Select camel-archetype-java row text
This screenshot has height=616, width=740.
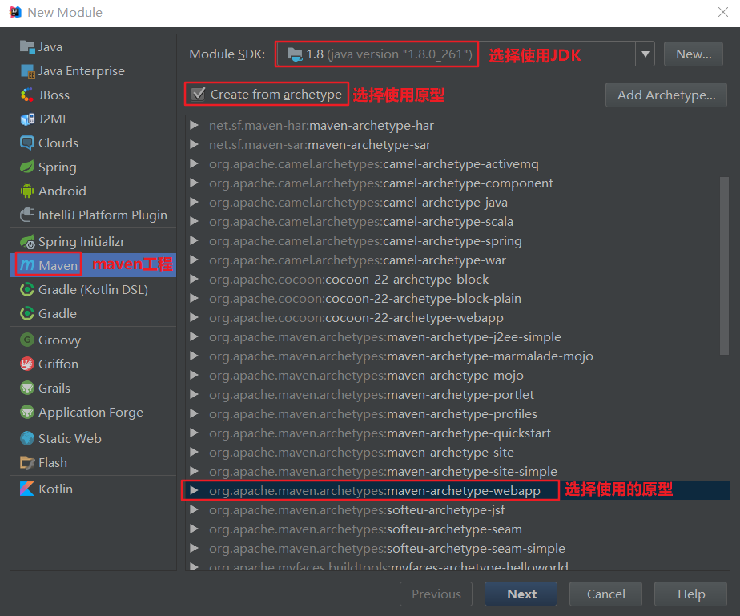click(x=358, y=203)
